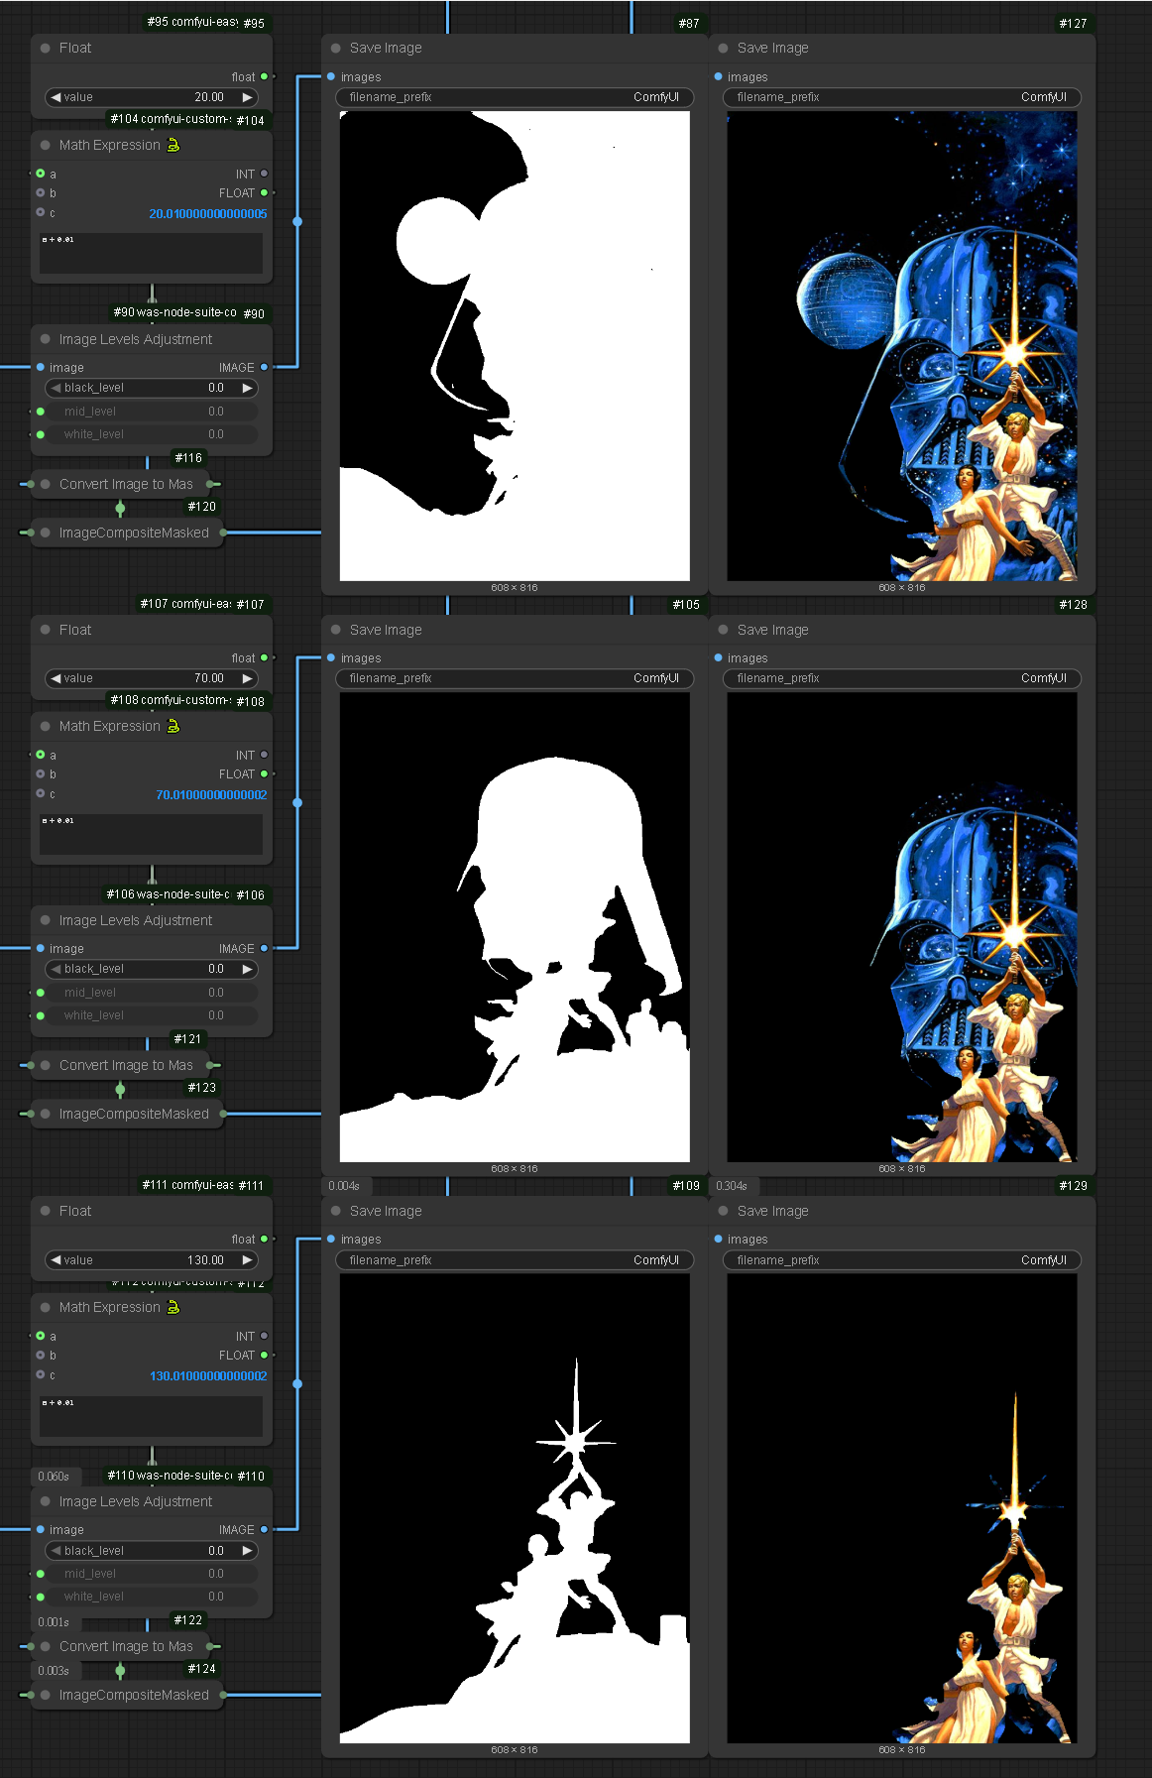Click the filename_prefix field in Save Image #87
1152x1778 pixels.
(x=515, y=97)
